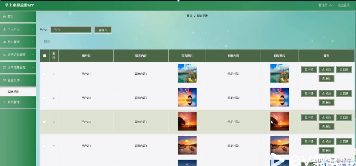Click the 删除 batch delete button above table
This screenshot has height=166, width=356.
[47, 41]
